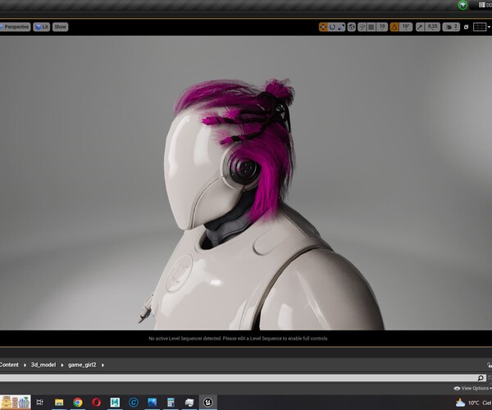Open camera speed setting 2
The height and width of the screenshot is (410, 492).
(451, 27)
